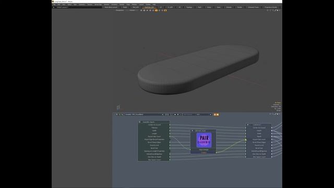Open the File menu
The width and height of the screenshot is (334, 188).
pos(54,5)
